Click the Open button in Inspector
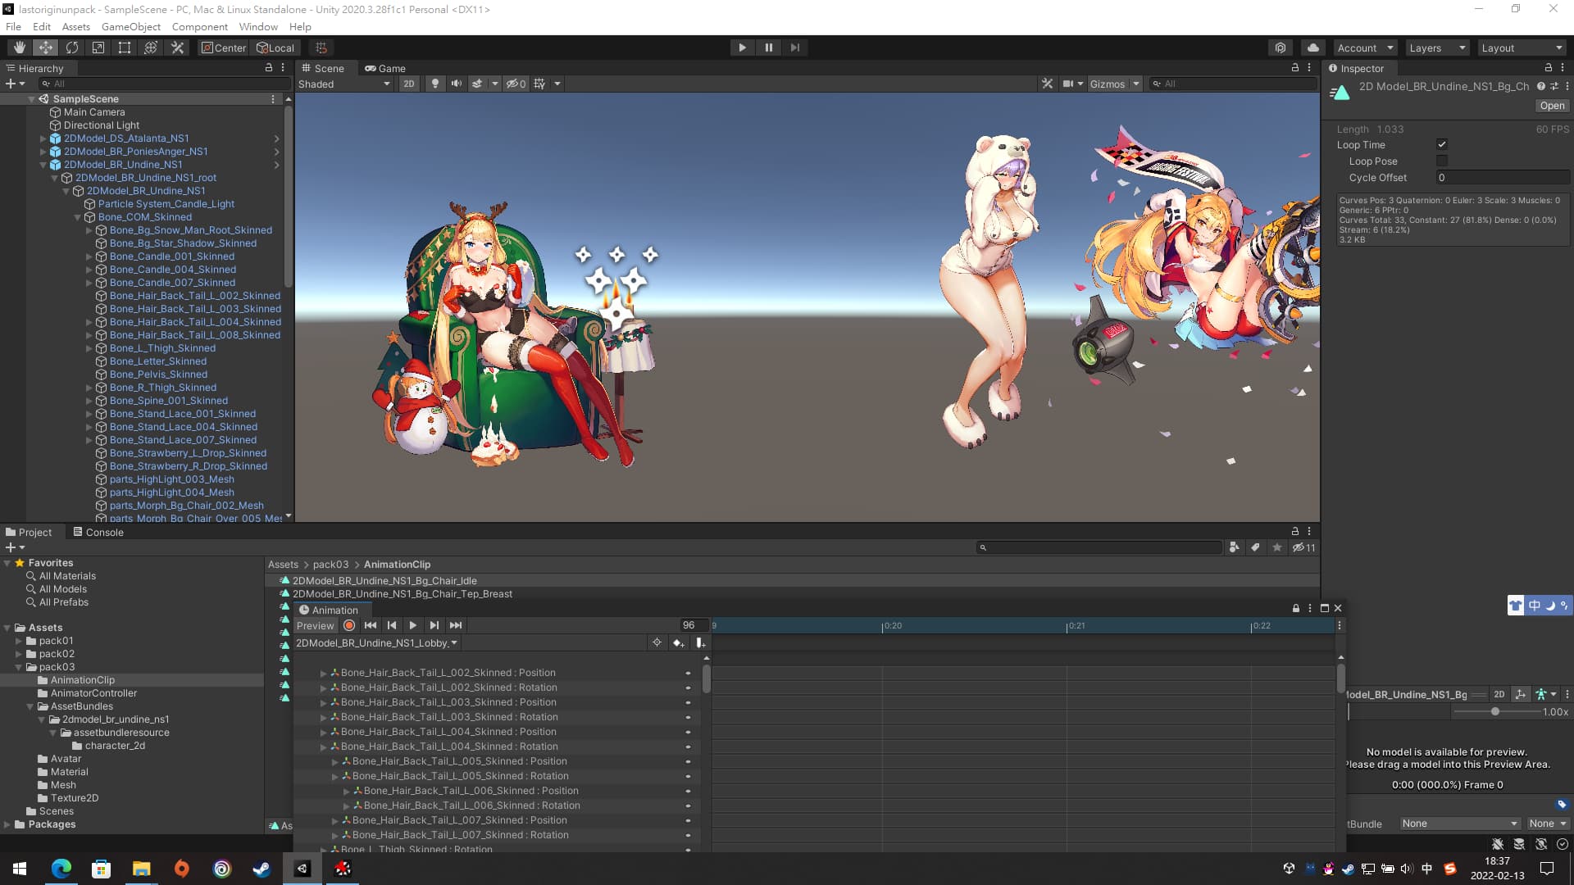 tap(1552, 106)
